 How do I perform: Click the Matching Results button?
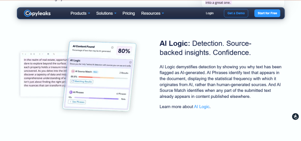tap(82, 81)
